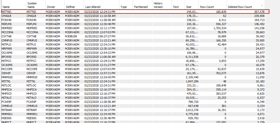
Task: Click the Partitioned column header
Action: coord(141,7)
